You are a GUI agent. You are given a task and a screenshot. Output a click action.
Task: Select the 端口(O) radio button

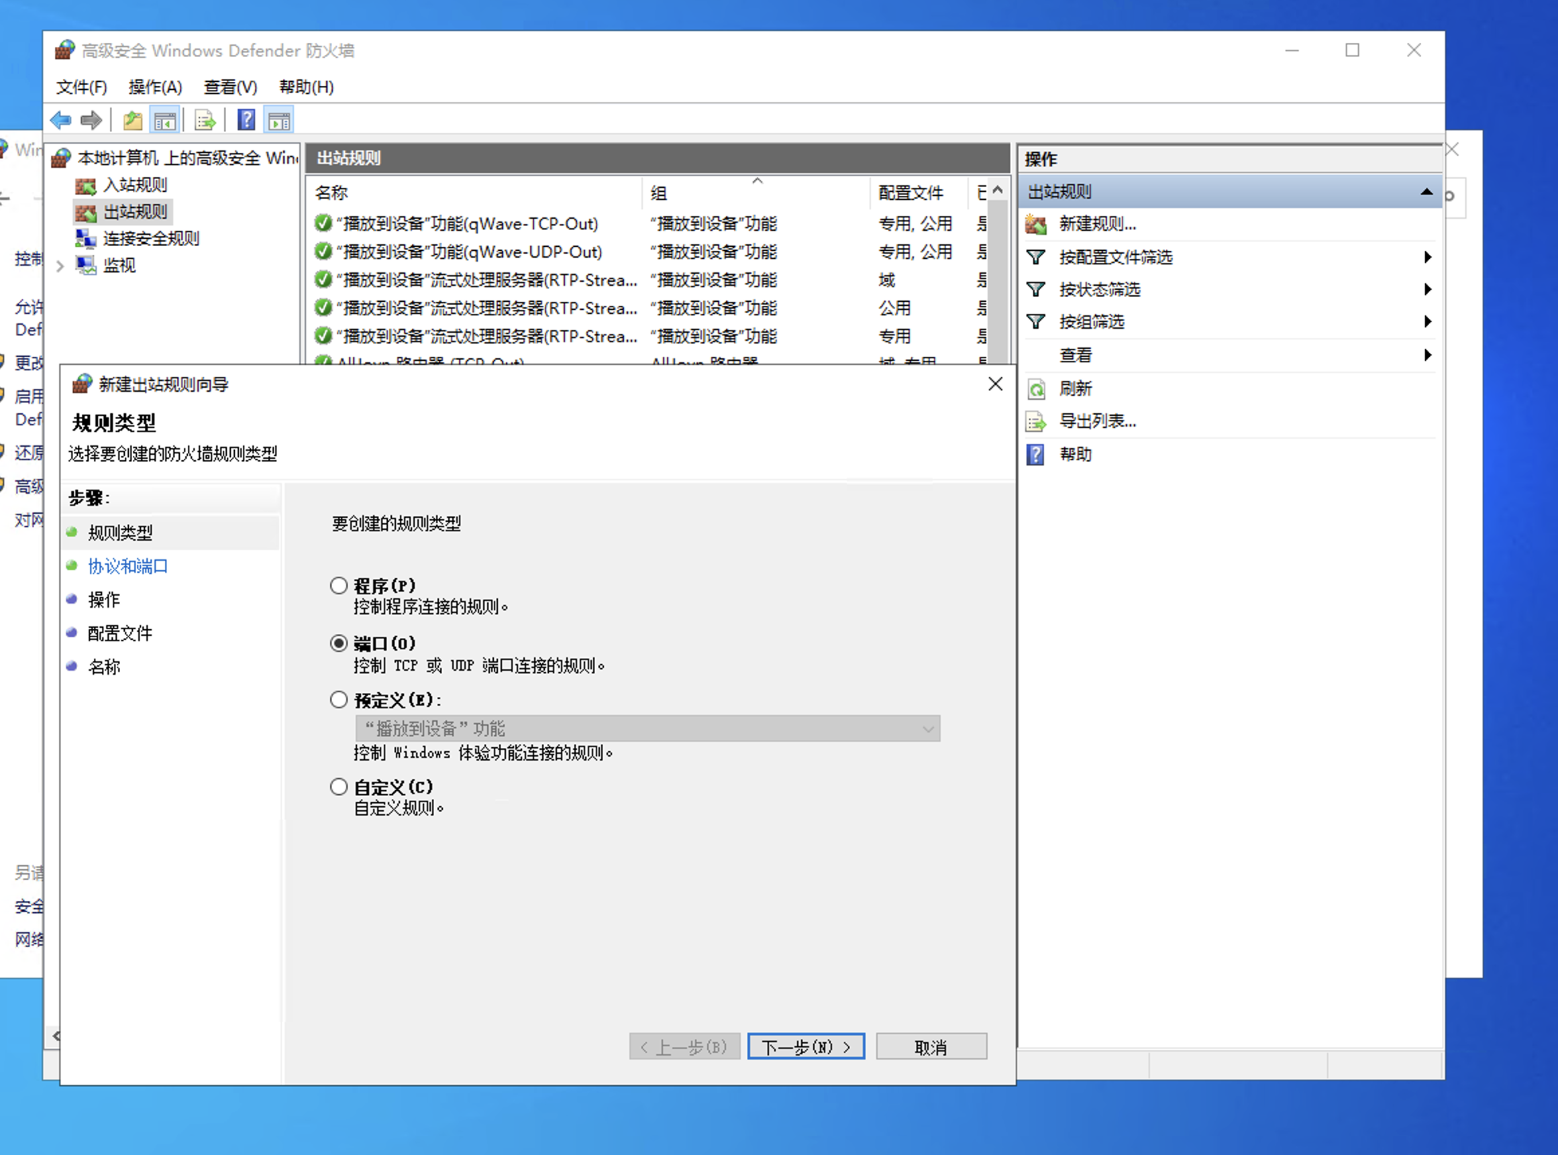339,643
